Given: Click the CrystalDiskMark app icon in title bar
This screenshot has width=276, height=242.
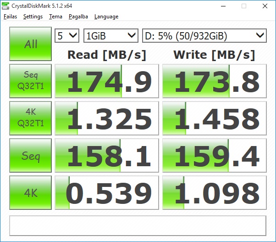Looking at the screenshot, I should point(6,6).
